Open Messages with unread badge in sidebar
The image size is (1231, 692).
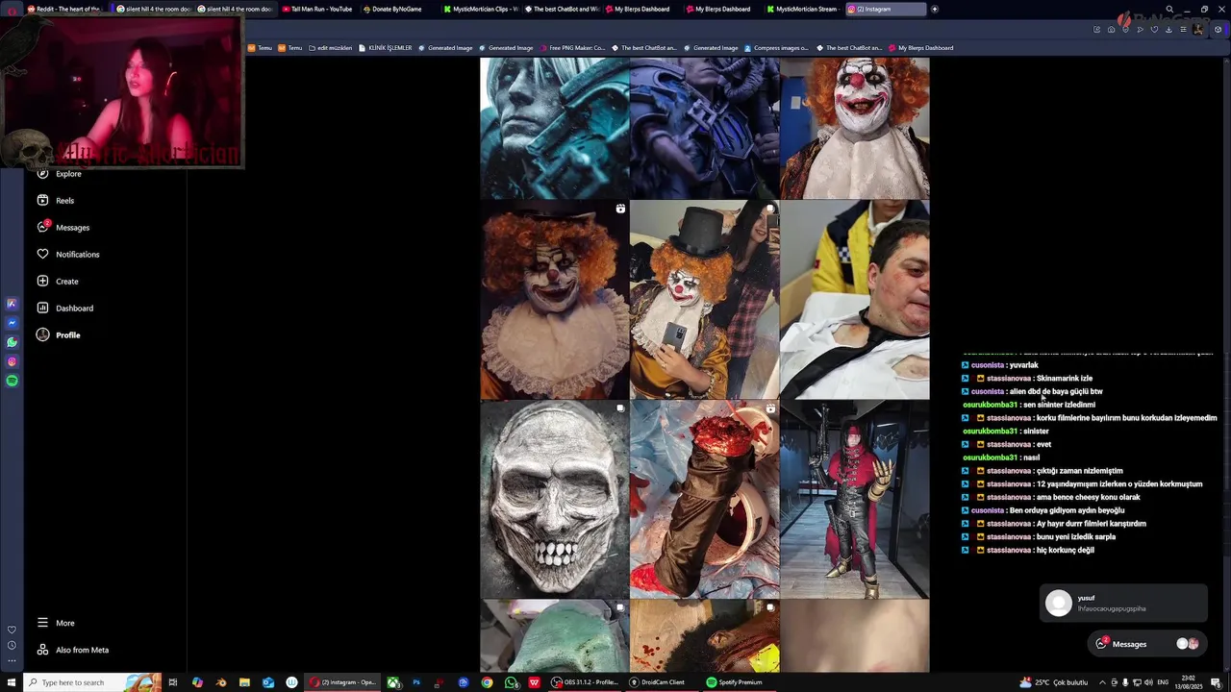pyautogui.click(x=63, y=228)
